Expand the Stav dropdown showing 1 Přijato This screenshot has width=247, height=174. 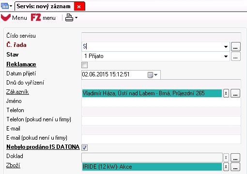click(226, 57)
